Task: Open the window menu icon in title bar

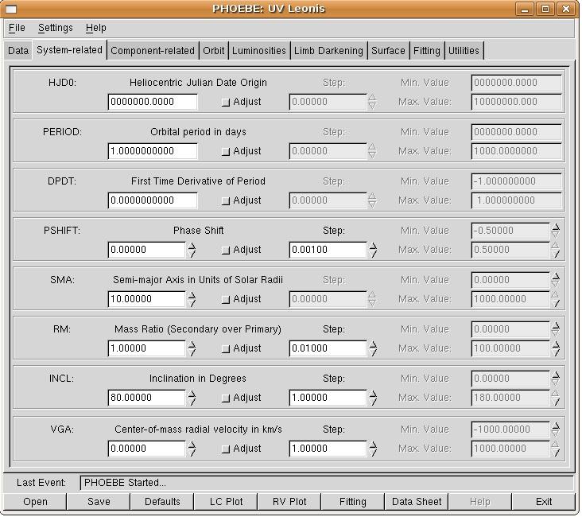Action: coord(11,10)
